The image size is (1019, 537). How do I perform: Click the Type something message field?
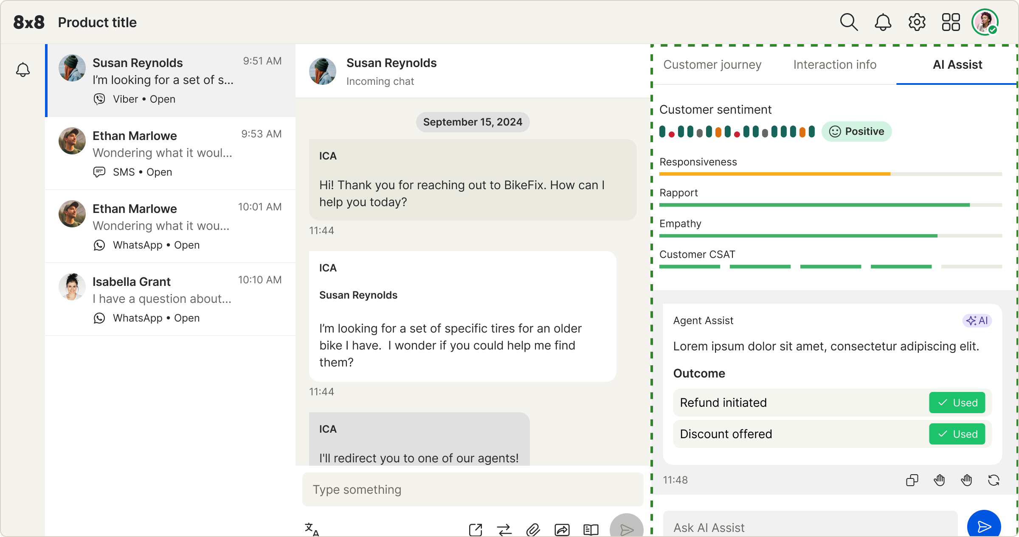[472, 489]
